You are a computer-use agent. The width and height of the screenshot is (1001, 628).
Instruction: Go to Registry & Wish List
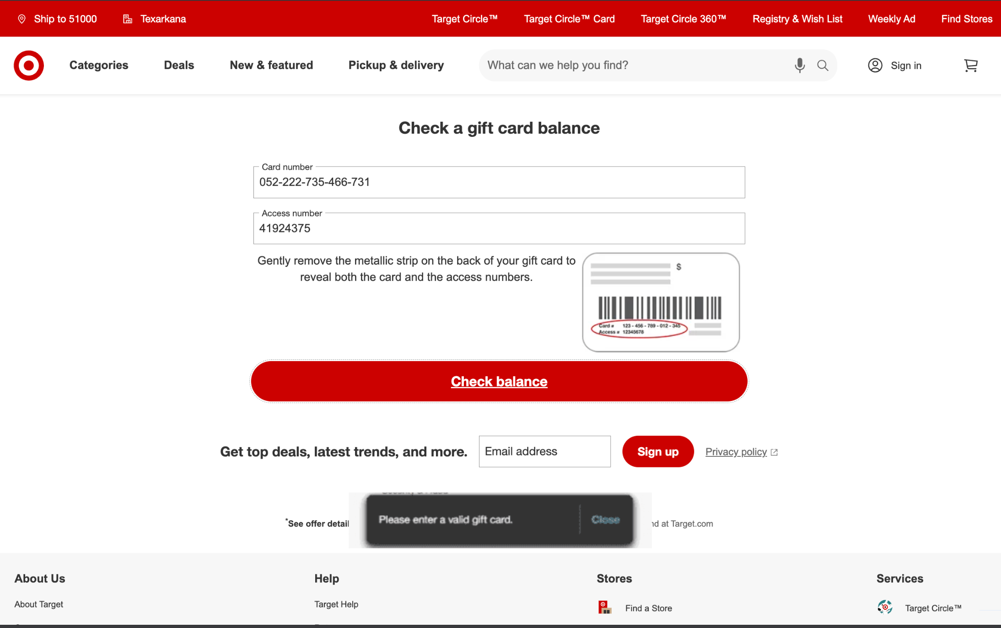tap(797, 19)
